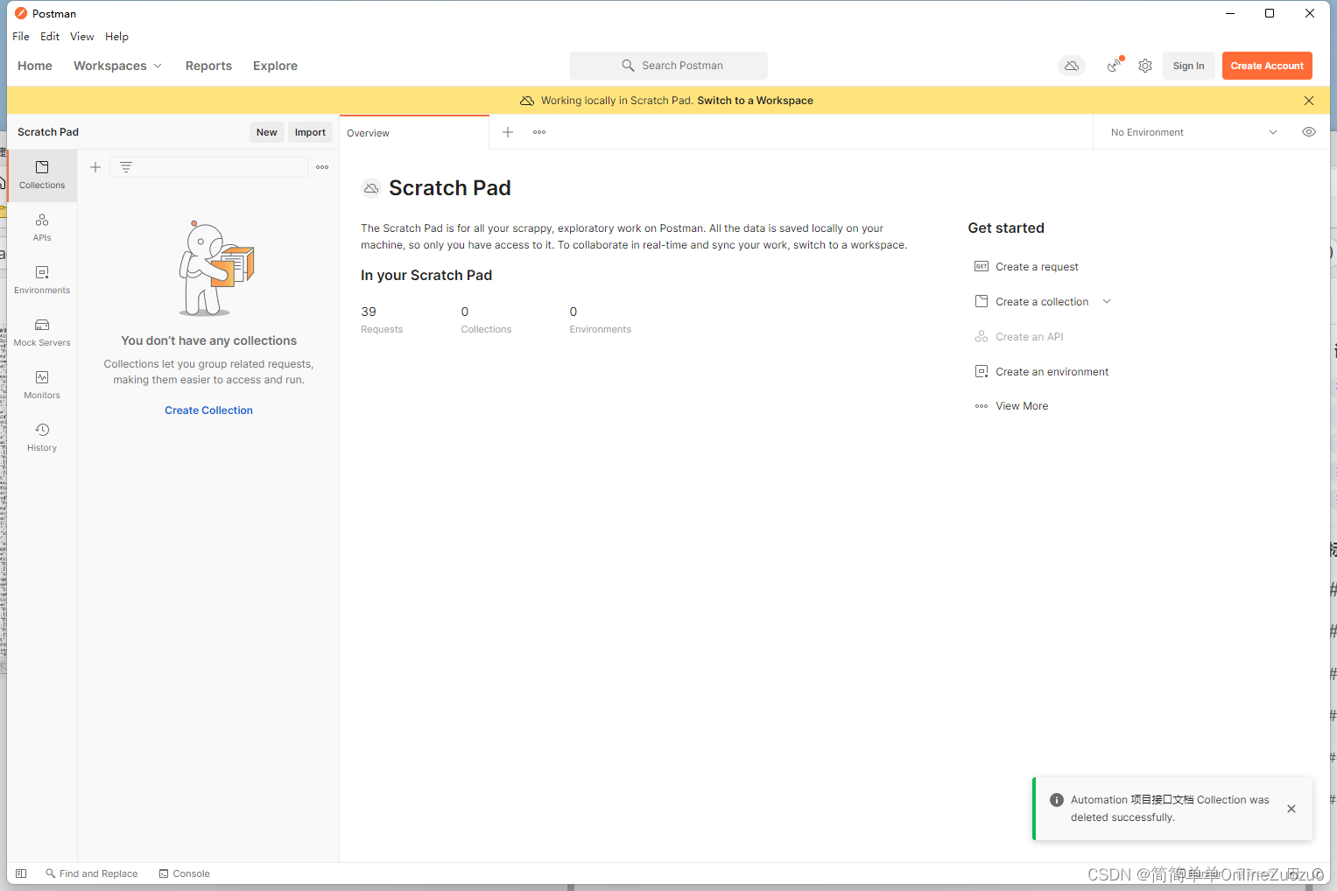Expand the Create a collection chevron

coord(1107,302)
